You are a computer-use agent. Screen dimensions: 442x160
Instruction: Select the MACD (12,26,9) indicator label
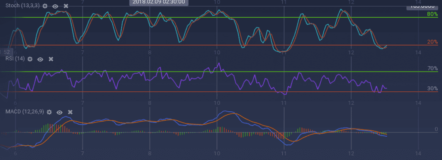click(x=25, y=112)
